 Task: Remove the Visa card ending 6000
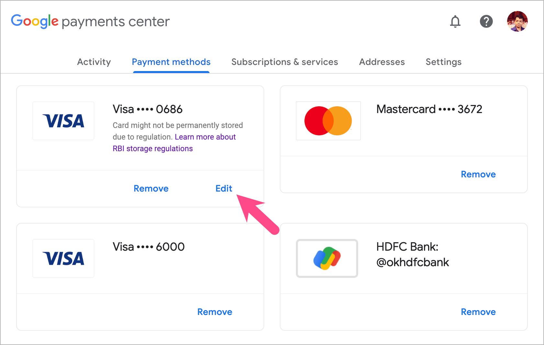coord(215,312)
